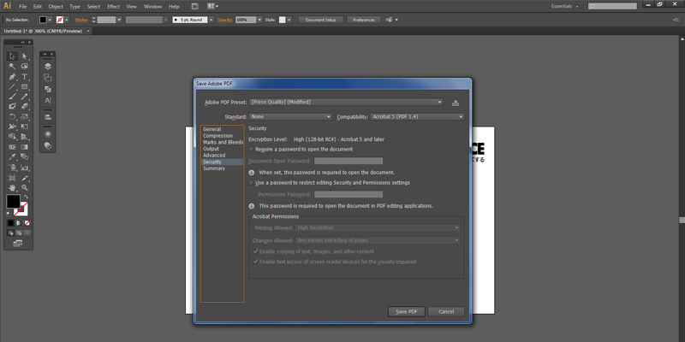Select the Type tool
Screen dimensions: 685x342
(25, 76)
